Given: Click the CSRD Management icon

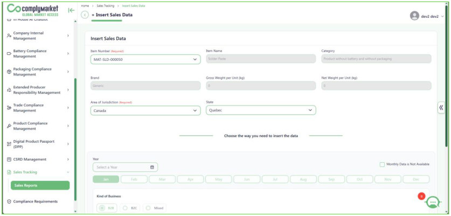Looking at the screenshot, I should 9,159.
